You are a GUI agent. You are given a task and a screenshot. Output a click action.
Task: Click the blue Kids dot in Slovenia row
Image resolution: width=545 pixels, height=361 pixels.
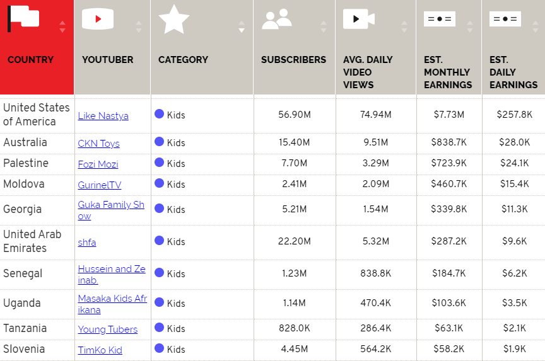(159, 348)
